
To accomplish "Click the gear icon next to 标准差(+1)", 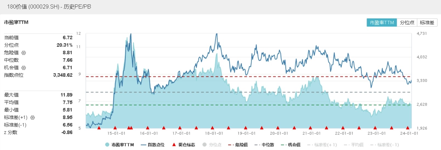I will (x=33, y=118).
